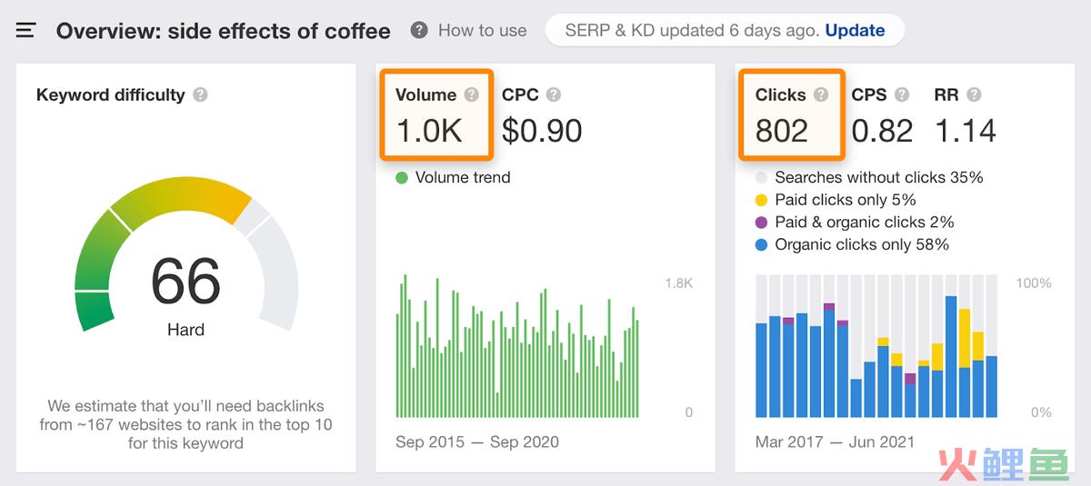Click the CPC help icon
The image size is (1091, 486).
pyautogui.click(x=553, y=94)
